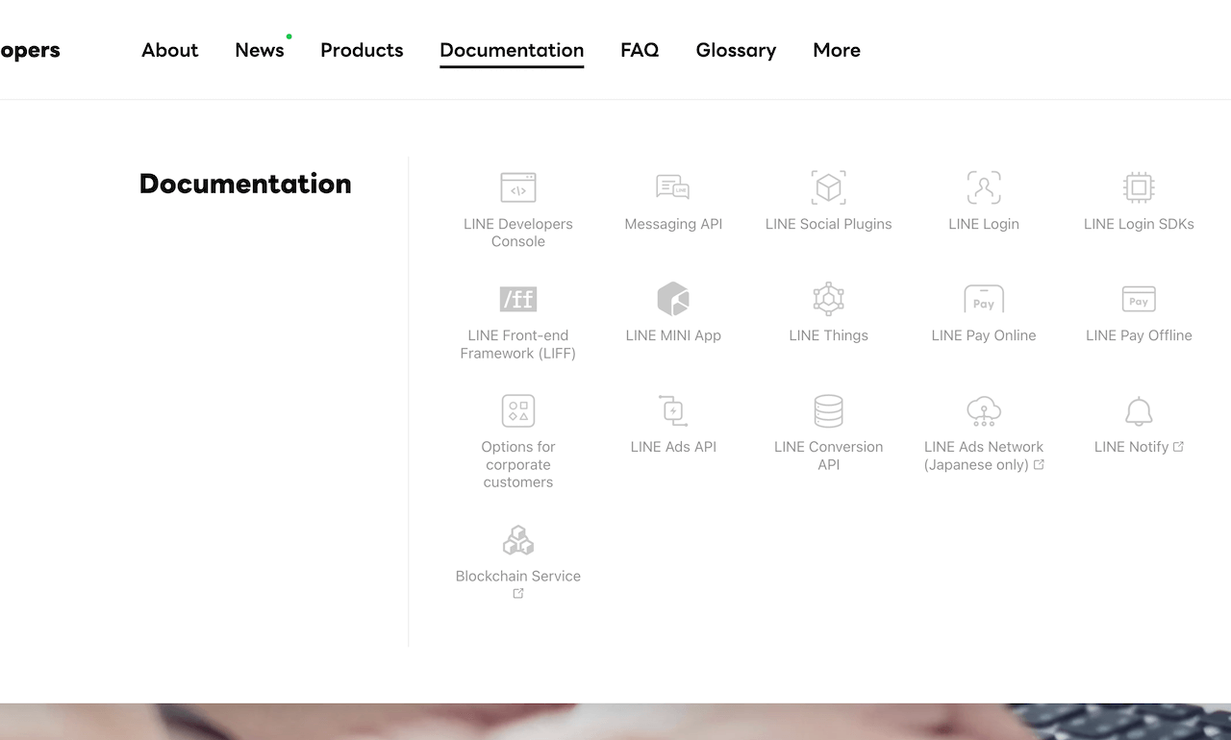
Task: Visit the Glossary page link
Action: 736,50
